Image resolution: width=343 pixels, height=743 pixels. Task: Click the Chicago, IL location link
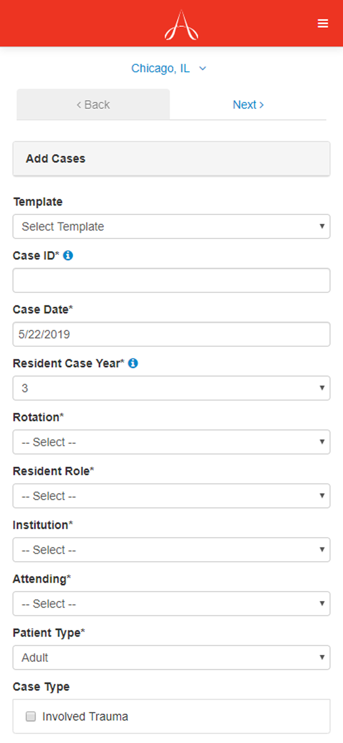(160, 68)
